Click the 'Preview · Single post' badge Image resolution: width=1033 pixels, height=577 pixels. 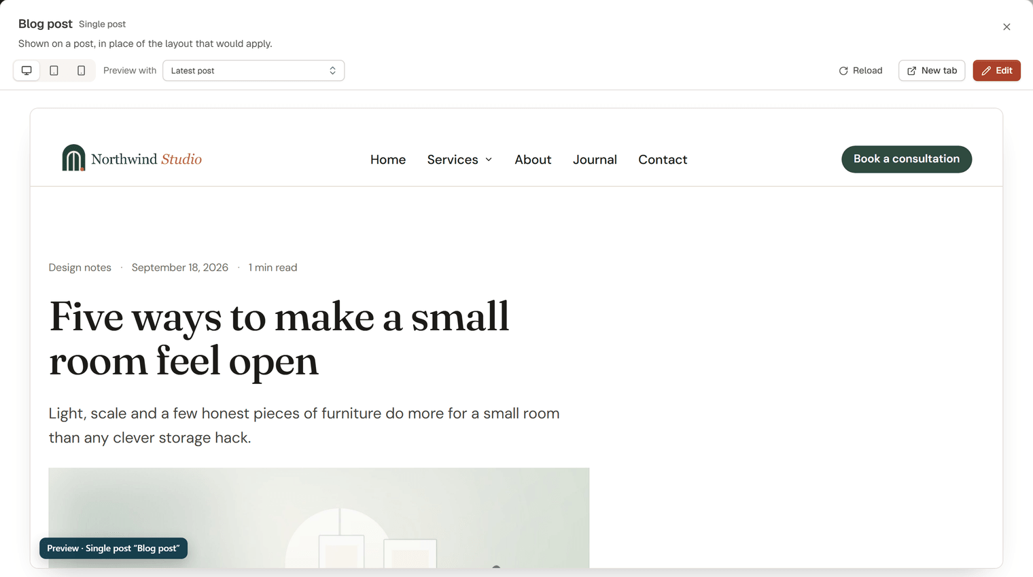(113, 548)
